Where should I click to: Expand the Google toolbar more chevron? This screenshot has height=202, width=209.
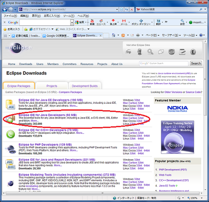166,22
